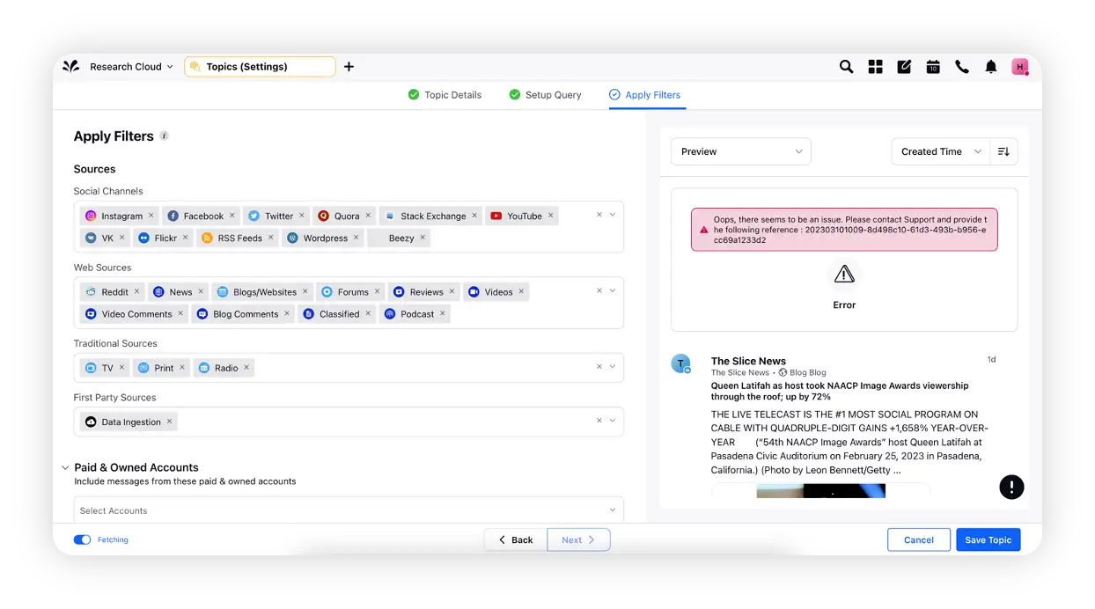This screenshot has width=1095, height=609.
Task: Remove the Twitter source chip
Action: (302, 215)
